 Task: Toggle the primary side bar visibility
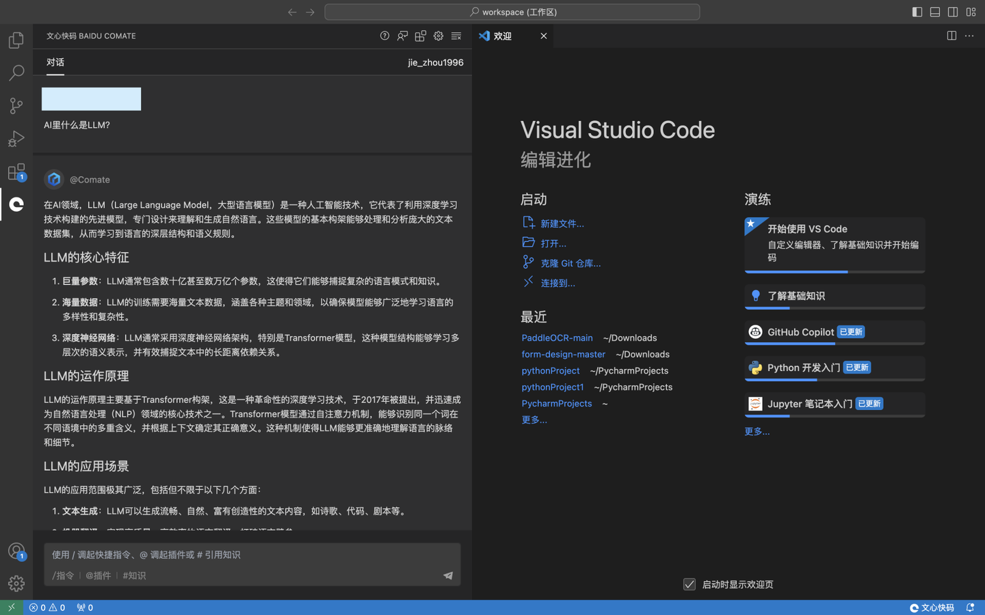917,12
